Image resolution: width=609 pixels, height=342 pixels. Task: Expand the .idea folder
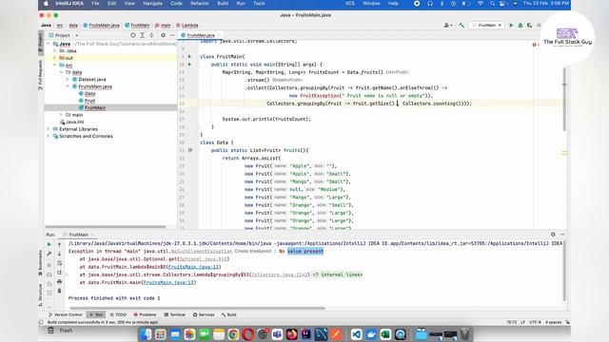coord(55,50)
